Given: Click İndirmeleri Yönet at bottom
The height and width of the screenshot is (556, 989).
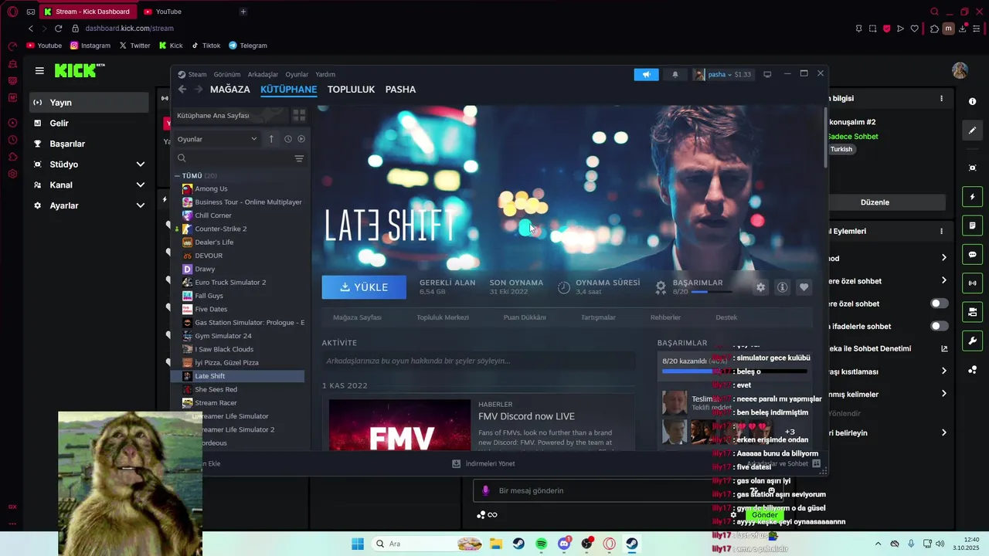Looking at the screenshot, I should click(484, 463).
